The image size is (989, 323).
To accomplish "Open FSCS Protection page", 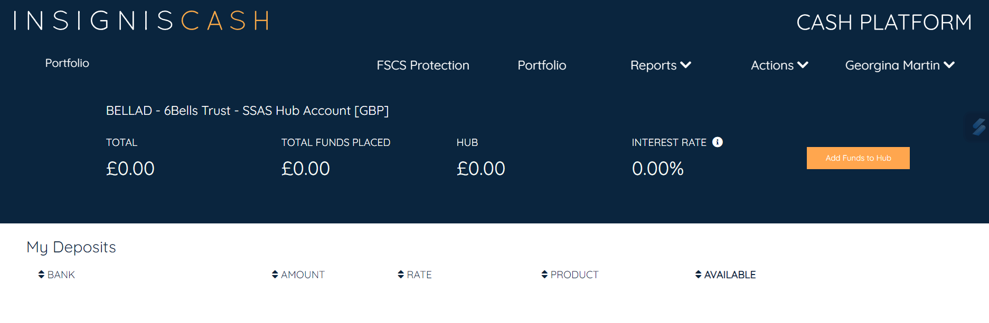I will coord(423,65).
